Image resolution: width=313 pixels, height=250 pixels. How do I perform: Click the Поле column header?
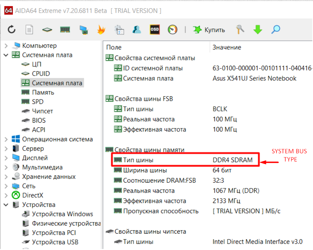pyautogui.click(x=114, y=47)
